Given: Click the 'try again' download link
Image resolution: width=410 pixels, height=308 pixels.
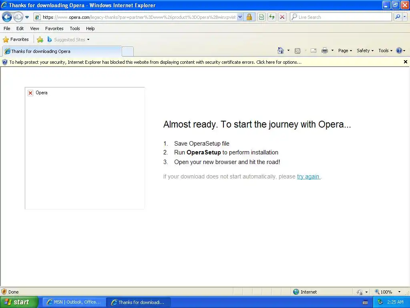Looking at the screenshot, I should [x=308, y=177].
